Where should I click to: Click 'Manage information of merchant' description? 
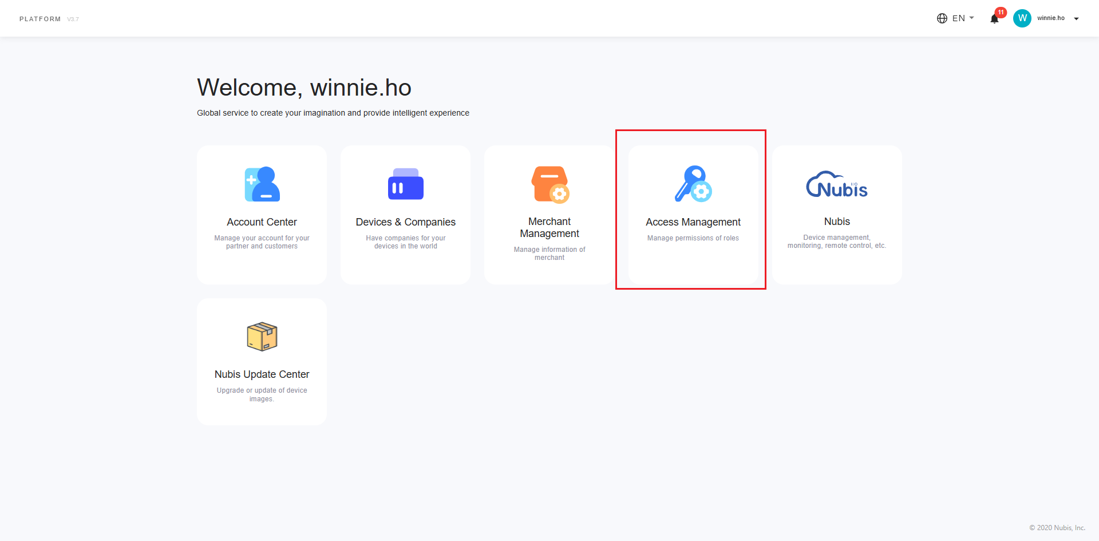pos(549,254)
